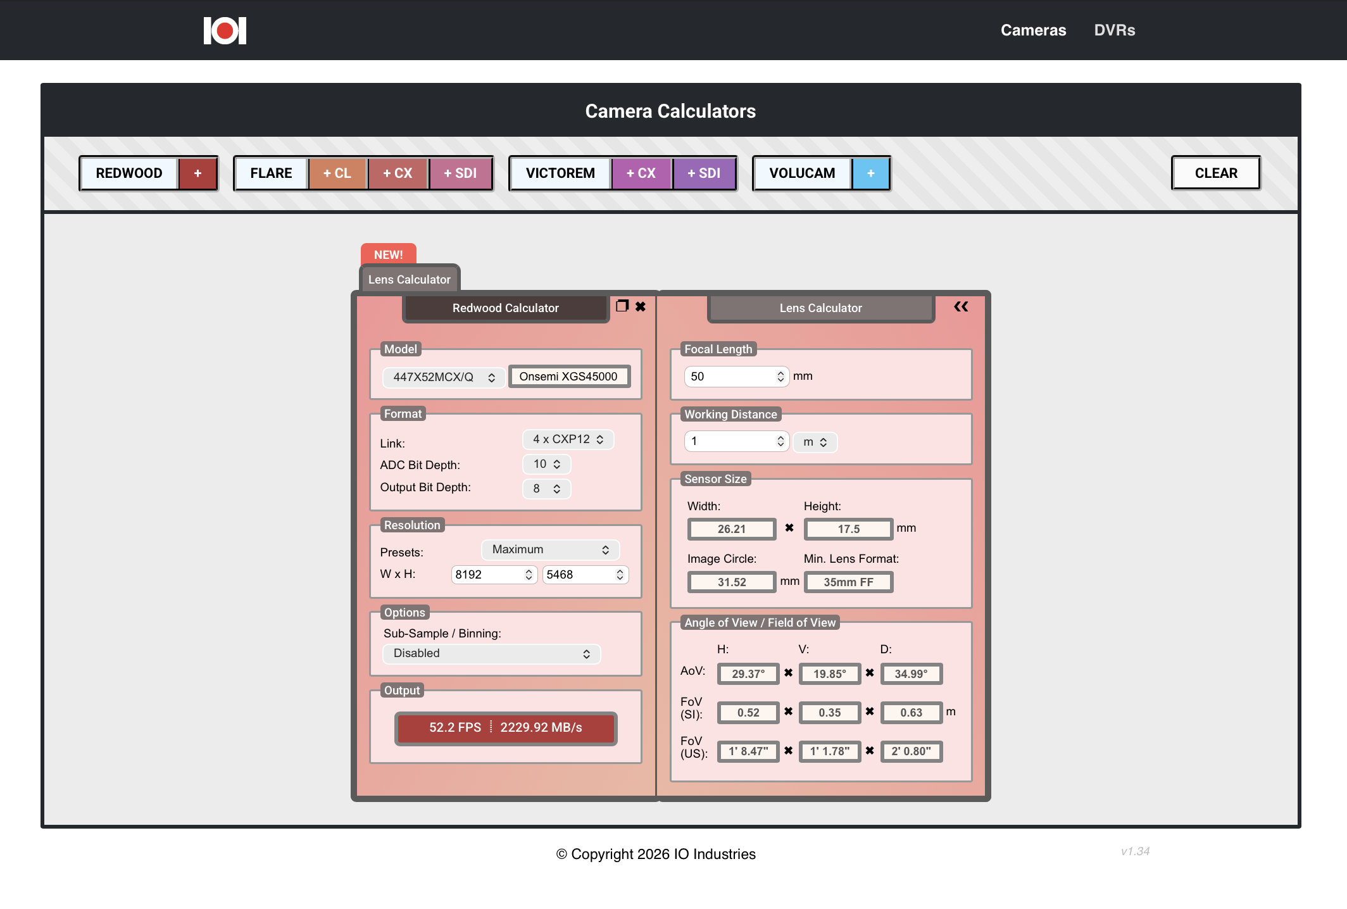Open the ADC Bit Depth dropdown
Screen dimensions: 1347x909
(546, 464)
